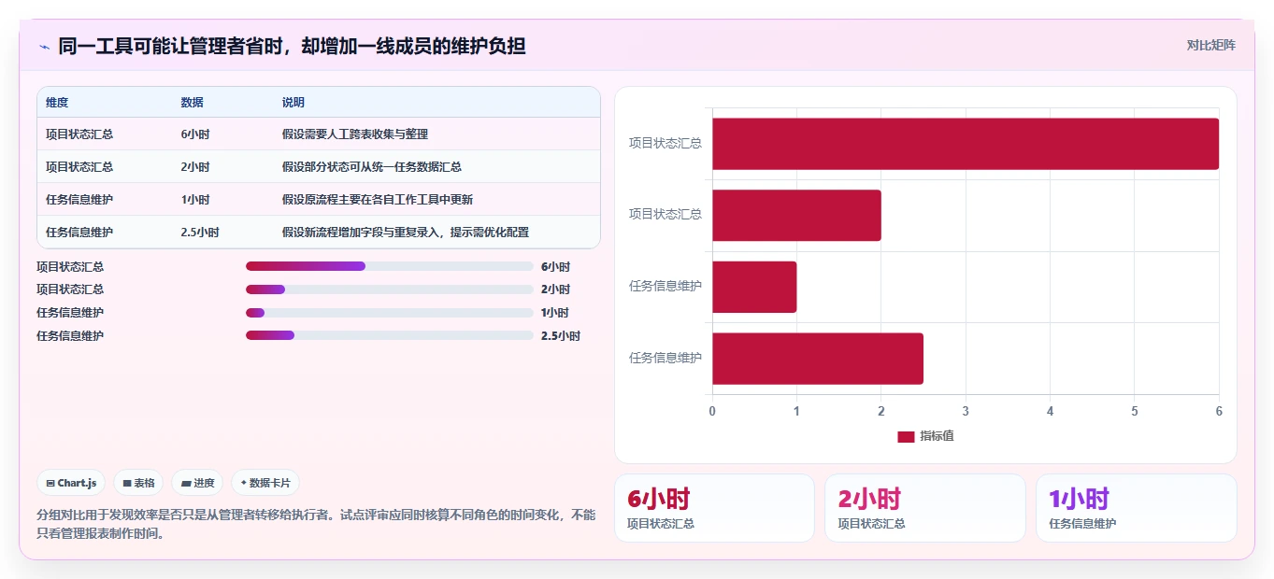The height and width of the screenshot is (579, 1274).
Task: Click the 说明 column header
Action: pos(293,103)
